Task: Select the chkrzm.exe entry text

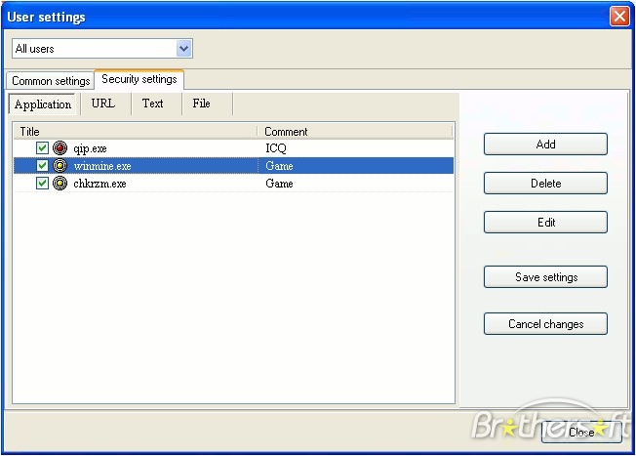Action: [99, 184]
